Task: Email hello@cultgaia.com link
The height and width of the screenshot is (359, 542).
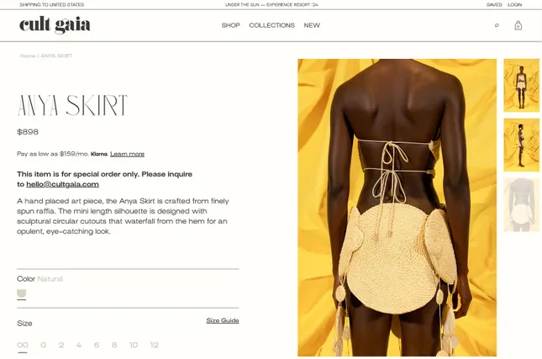Action: click(x=62, y=184)
